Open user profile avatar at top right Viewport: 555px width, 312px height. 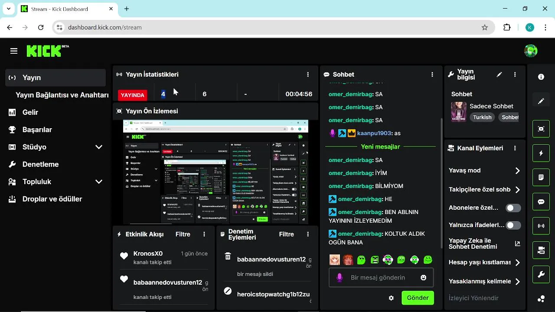tap(531, 51)
